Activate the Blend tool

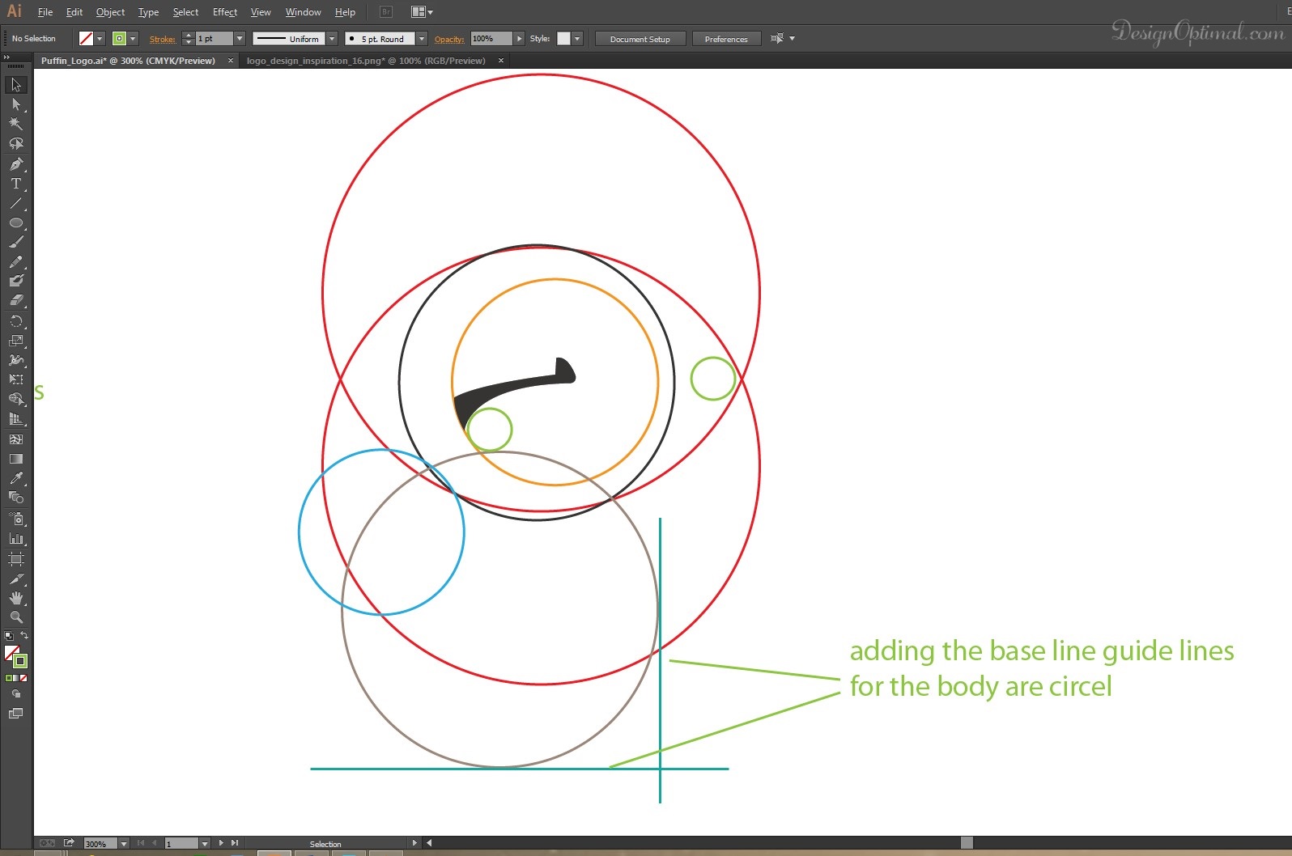pos(16,498)
